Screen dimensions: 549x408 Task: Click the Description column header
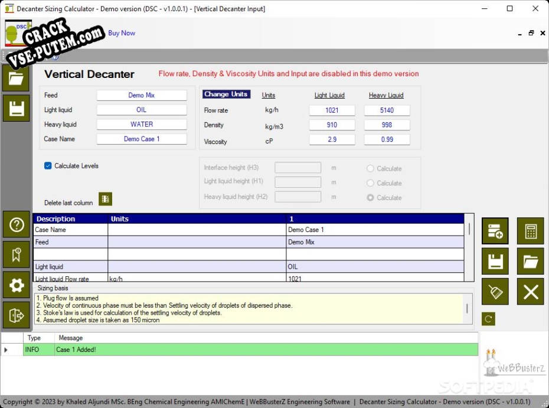(70, 218)
